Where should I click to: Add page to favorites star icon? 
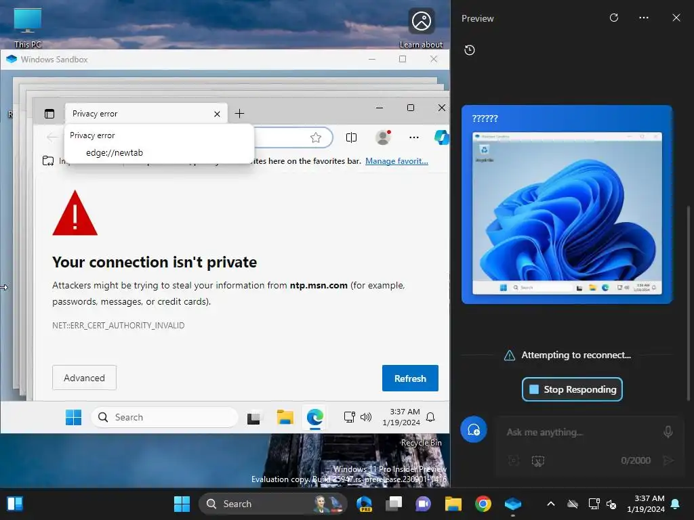[316, 137]
